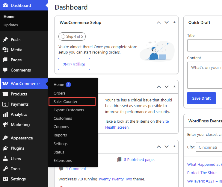Open Reports submenu item
Screen dimensions: 222x187
pos(60,135)
